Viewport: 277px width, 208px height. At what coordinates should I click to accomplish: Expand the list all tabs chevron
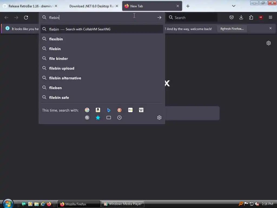point(233,6)
